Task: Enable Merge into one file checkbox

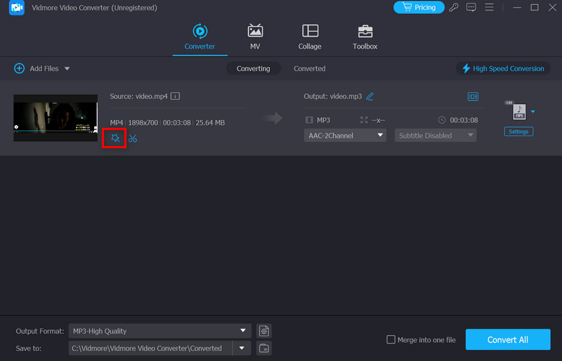Action: click(x=391, y=340)
